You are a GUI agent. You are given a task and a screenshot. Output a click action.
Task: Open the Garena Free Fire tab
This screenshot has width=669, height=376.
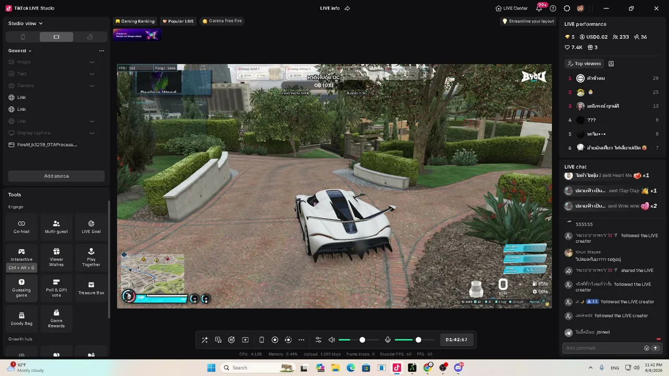coord(222,21)
